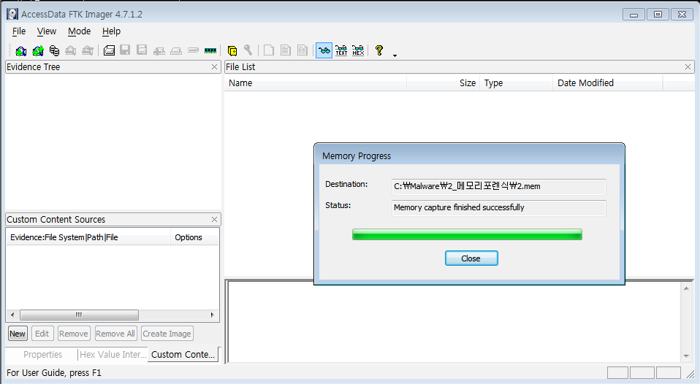700x384 pixels.
Task: Click the Remove button
Action: pyautogui.click(x=74, y=334)
